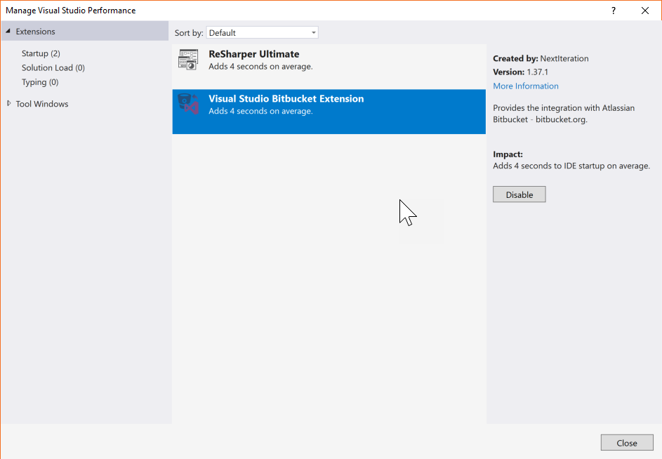Click the Bitbucket integration description text
This screenshot has width=662, height=459.
tap(564, 114)
